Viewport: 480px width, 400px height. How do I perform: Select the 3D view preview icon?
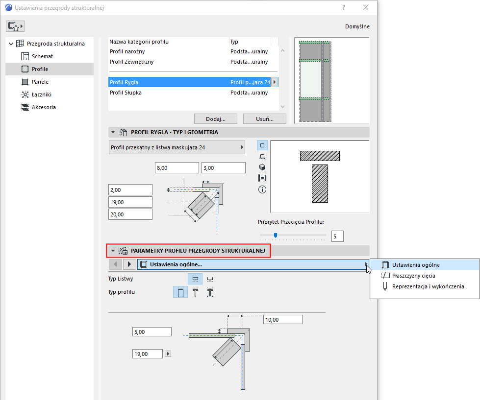[262, 167]
